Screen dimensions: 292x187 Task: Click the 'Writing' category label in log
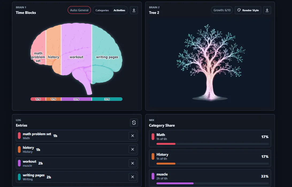click(x=28, y=179)
